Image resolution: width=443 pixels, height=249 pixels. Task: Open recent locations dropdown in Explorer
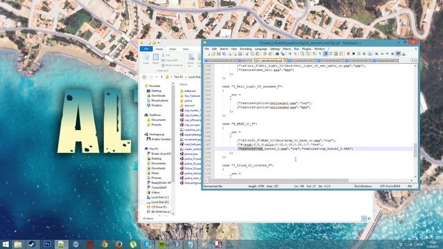[156, 77]
